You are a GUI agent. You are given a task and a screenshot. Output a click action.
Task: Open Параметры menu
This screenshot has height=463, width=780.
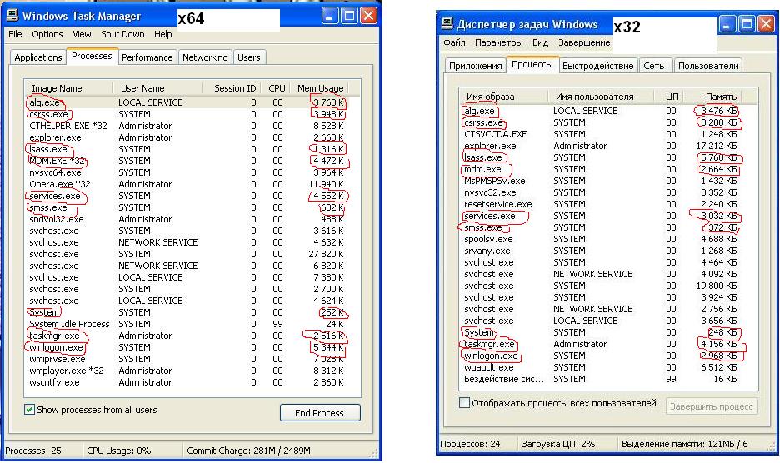click(499, 42)
